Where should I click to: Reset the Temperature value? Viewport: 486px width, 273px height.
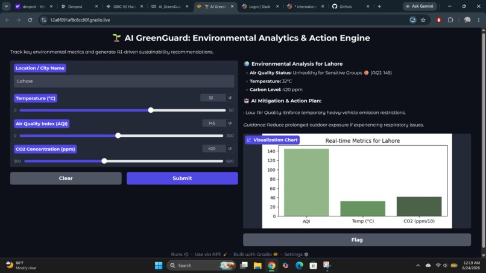tap(230, 98)
